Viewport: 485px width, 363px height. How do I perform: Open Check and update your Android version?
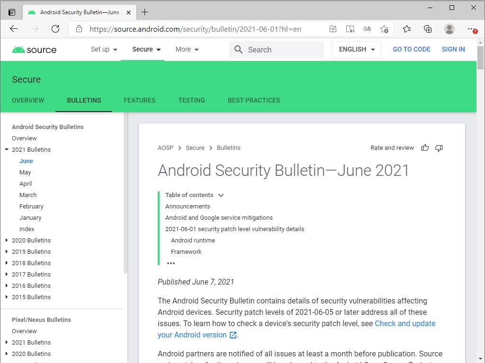point(405,323)
